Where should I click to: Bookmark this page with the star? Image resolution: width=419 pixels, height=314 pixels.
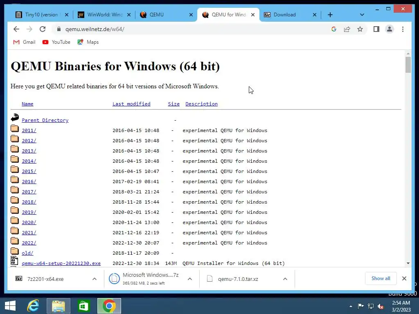pyautogui.click(x=360, y=29)
